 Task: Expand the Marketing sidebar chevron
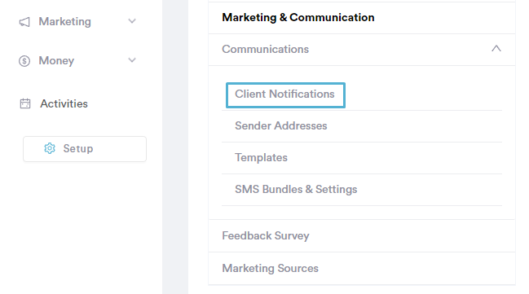[x=132, y=21]
